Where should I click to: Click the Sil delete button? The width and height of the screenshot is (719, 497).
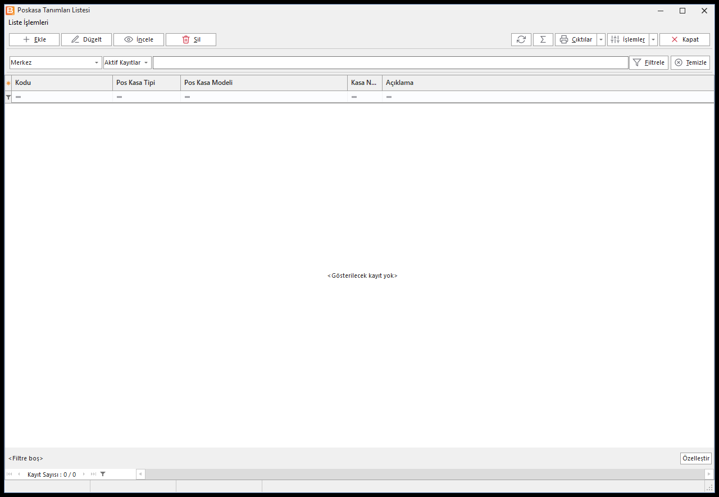(191, 39)
